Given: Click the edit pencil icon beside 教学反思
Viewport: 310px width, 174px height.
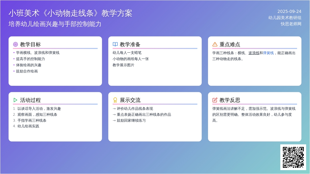Looking at the screenshot, I should pos(215,100).
